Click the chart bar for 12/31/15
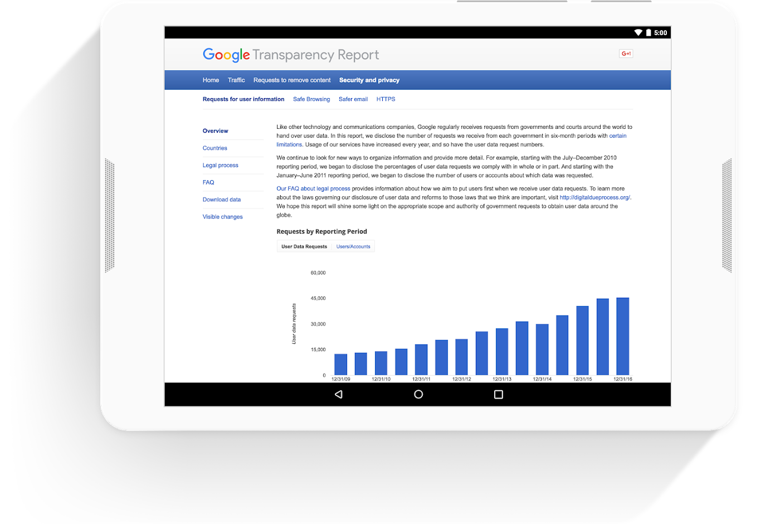 (582, 341)
